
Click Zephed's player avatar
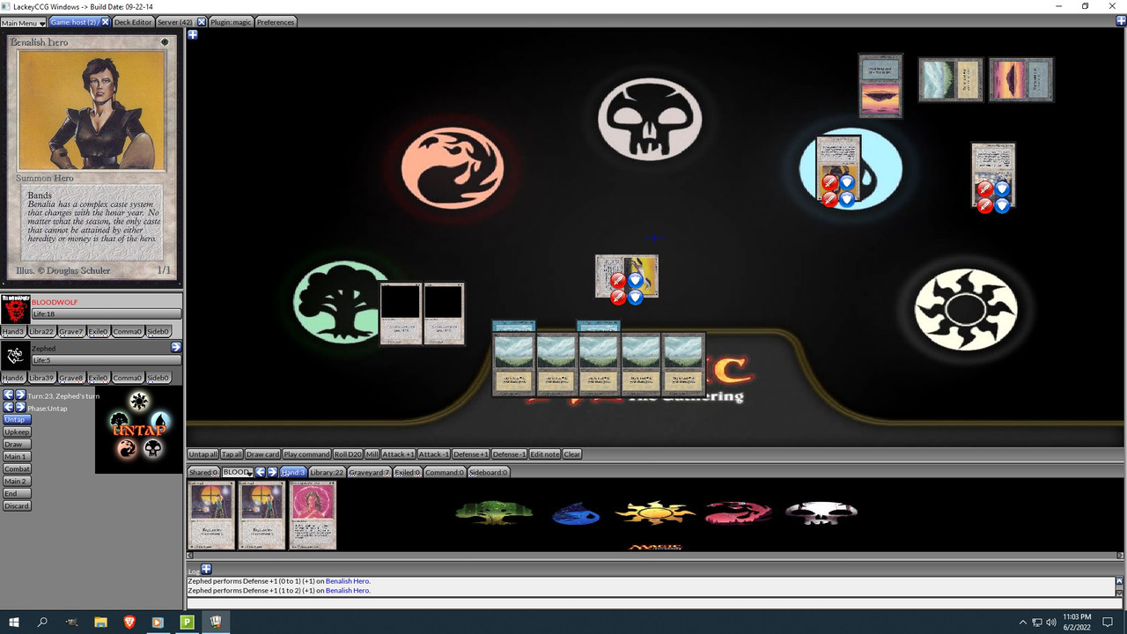[x=15, y=356]
